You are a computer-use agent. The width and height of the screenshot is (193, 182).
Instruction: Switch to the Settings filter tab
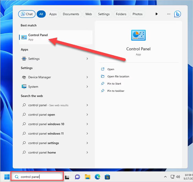point(104,14)
